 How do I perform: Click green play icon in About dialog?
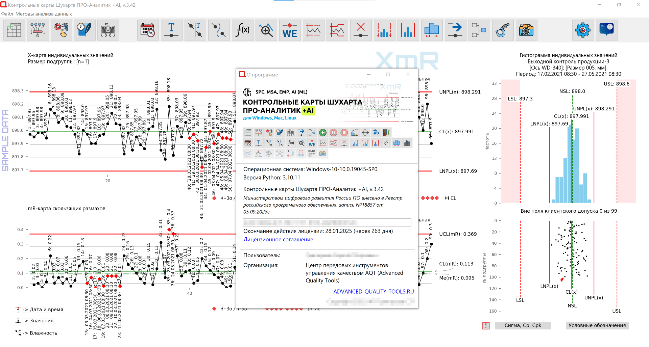[x=323, y=133]
